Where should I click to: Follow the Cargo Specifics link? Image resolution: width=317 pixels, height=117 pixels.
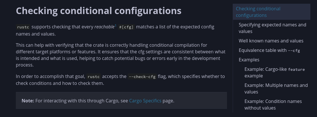(145, 101)
